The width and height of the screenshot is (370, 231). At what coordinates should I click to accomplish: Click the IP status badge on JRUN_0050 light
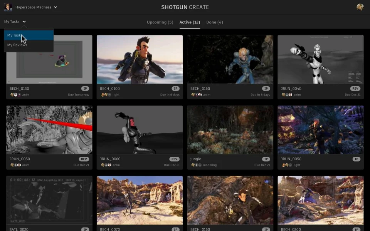pos(356,159)
